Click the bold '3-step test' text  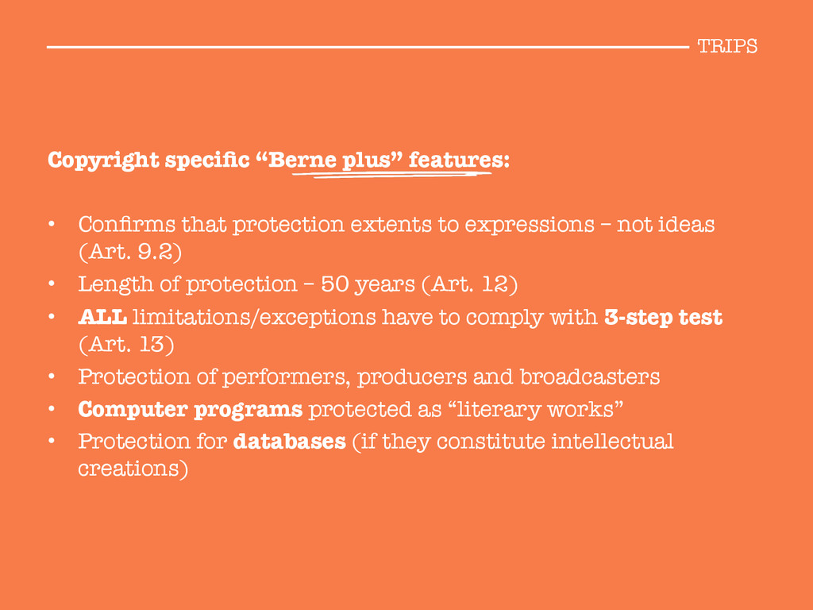663,318
